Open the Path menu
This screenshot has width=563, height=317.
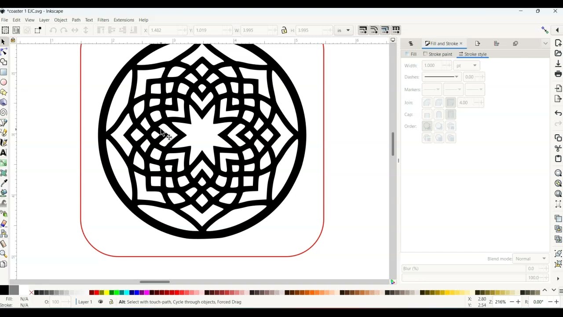pyautogui.click(x=76, y=20)
